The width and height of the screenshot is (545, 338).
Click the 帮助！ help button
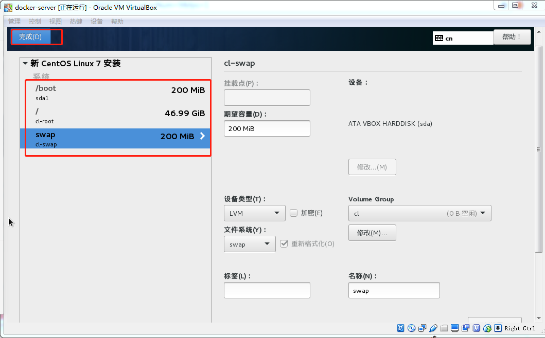512,37
